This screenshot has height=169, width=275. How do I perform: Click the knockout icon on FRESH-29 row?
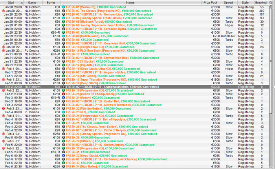pos(3,141)
